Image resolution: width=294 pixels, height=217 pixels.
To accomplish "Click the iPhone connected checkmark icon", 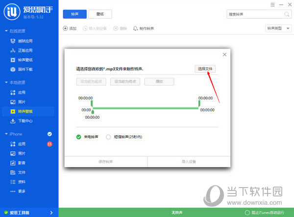I will click(49, 134).
